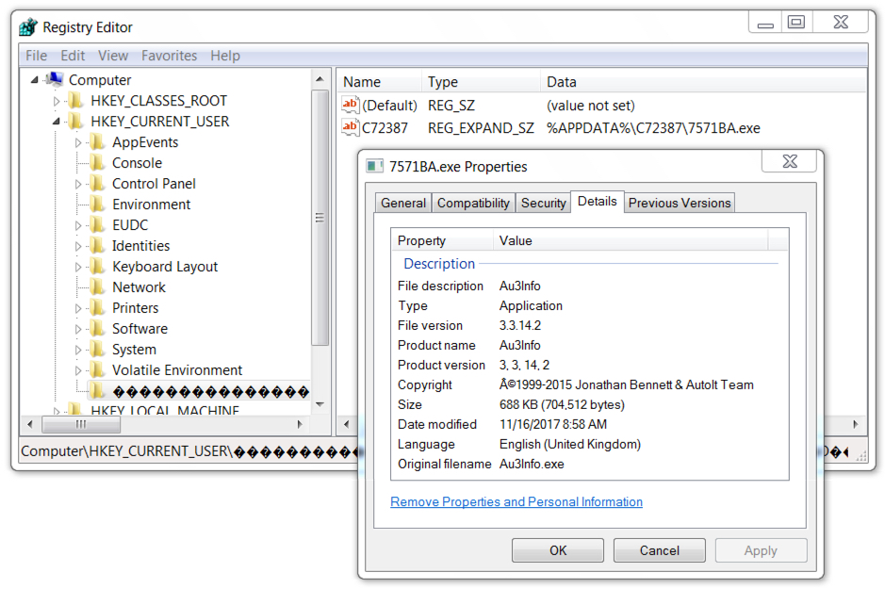
Task: Click the unreadable-name key folder icon
Action: point(97,390)
